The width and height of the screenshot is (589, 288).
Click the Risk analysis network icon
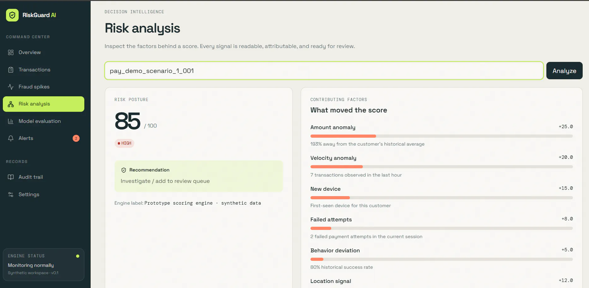coord(11,104)
